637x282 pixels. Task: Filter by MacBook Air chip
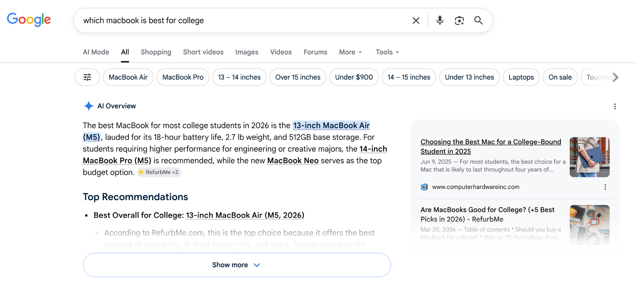128,77
